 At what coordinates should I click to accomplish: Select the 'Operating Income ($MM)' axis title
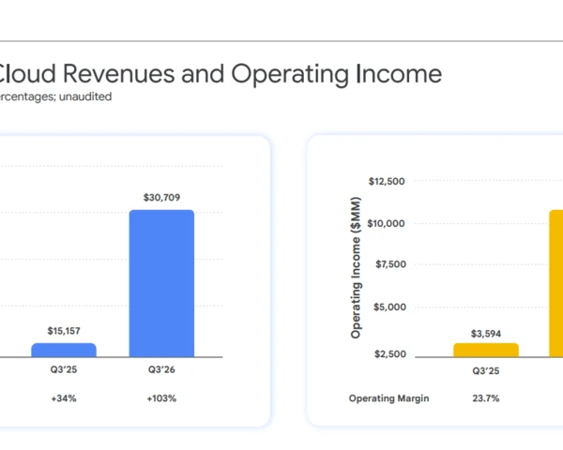[x=356, y=268]
